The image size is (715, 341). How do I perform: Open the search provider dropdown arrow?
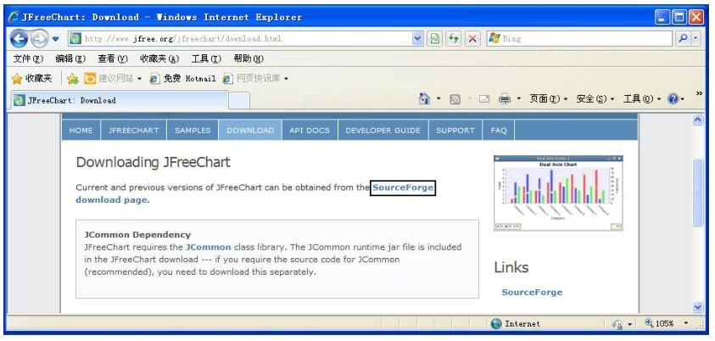[x=695, y=39]
